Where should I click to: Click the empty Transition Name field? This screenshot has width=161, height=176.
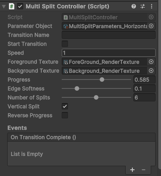(x=109, y=35)
